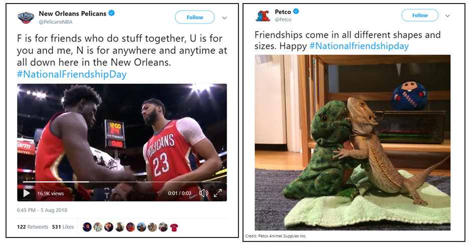The height and width of the screenshot is (247, 474).
Task: Click the Petco logo avatar
Action: click(x=263, y=16)
